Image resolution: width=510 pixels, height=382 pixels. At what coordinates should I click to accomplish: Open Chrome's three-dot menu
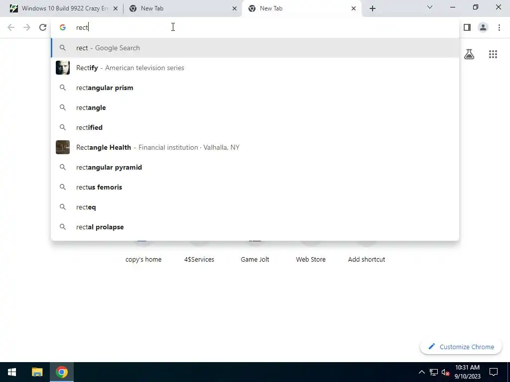click(x=499, y=27)
